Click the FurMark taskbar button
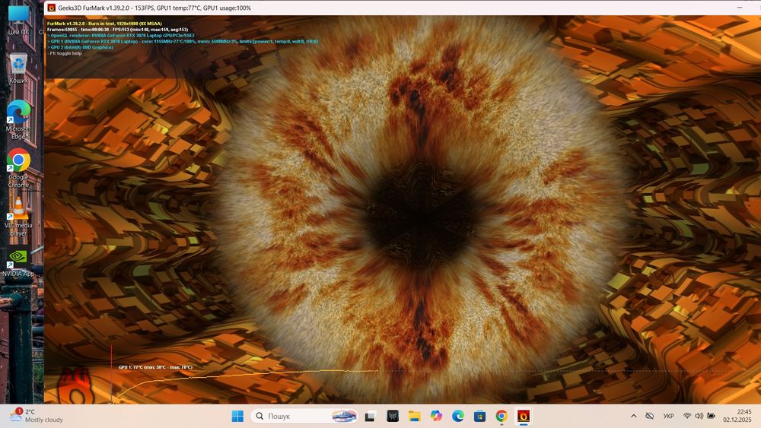The height and width of the screenshot is (428, 761). tap(524, 416)
